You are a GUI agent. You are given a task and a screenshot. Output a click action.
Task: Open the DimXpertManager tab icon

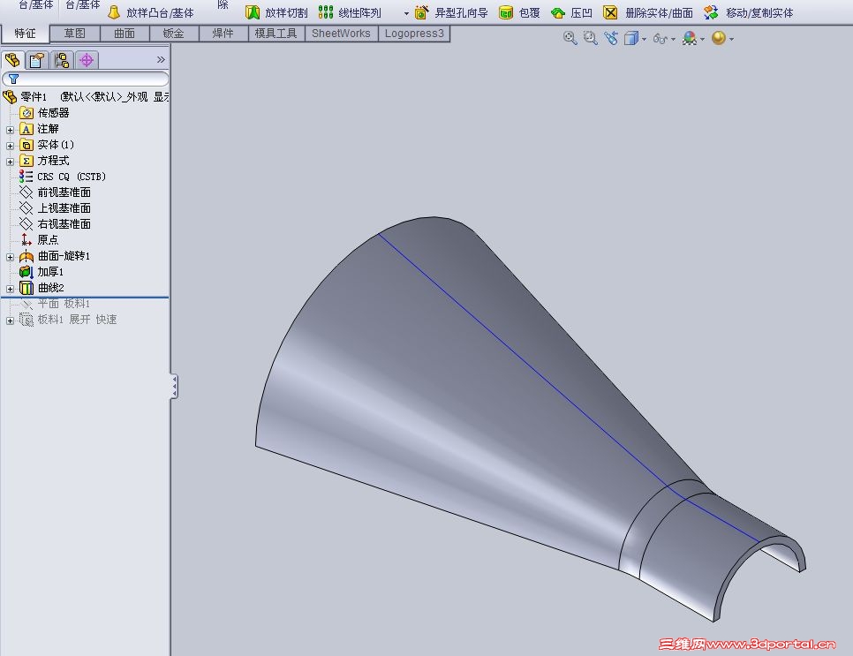87,60
